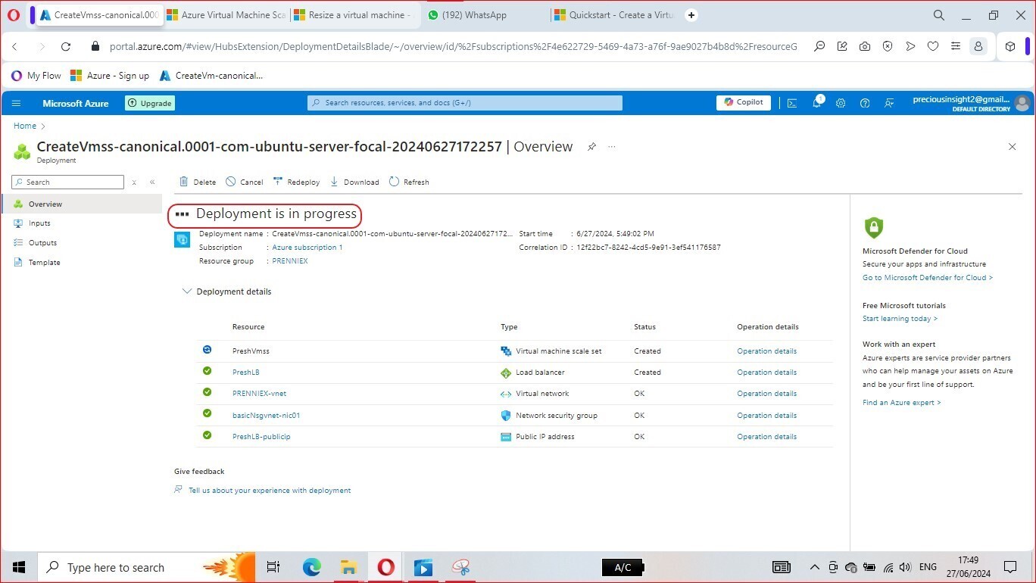Image resolution: width=1036 pixels, height=583 pixels.
Task: View Operation details for PreshVmss
Action: pyautogui.click(x=766, y=351)
